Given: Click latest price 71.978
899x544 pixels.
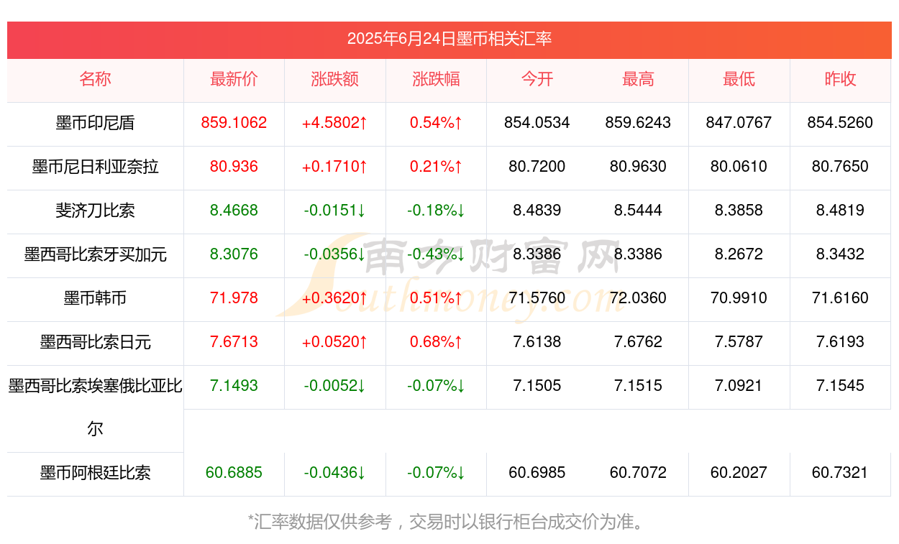Looking at the screenshot, I should tap(234, 298).
